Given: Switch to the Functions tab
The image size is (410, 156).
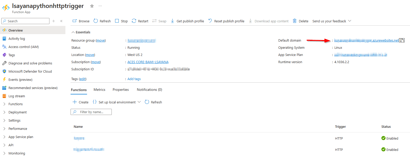Looking at the screenshot, I should point(79,90).
